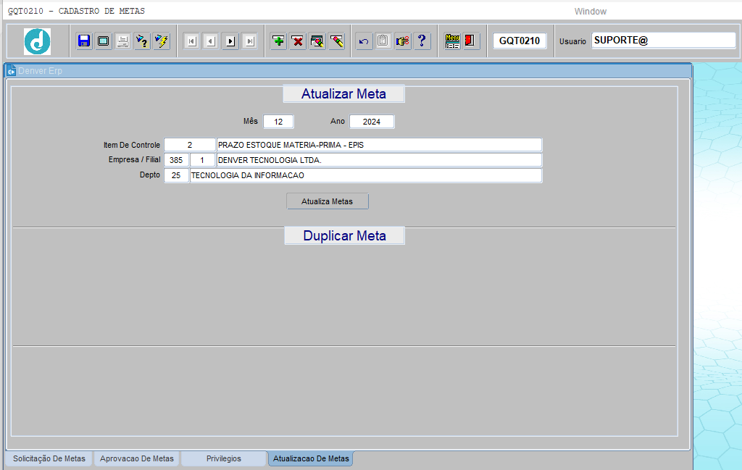
Task: Delete record with the red X icon
Action: [298, 41]
